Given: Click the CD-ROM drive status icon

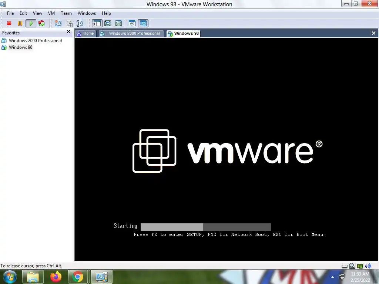Looking at the screenshot, I should click(x=352, y=266).
